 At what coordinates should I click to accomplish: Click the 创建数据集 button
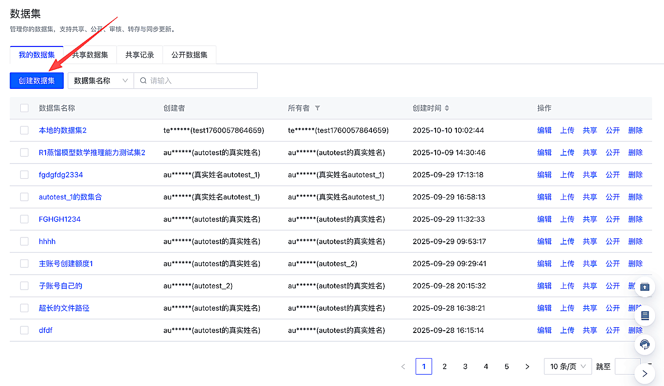click(37, 80)
